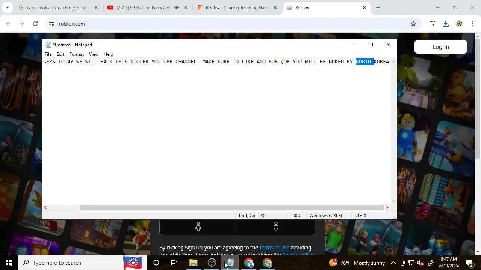This screenshot has width=481, height=270.
Task: Open the Chrome profile avatar
Action: [459, 24]
